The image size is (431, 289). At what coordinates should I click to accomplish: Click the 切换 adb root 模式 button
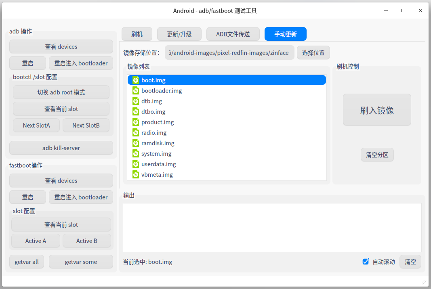coord(61,92)
